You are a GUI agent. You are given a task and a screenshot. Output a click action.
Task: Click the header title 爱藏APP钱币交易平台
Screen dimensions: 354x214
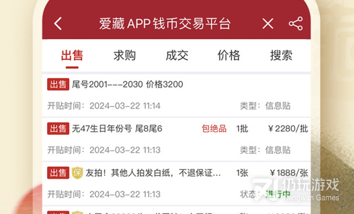point(165,24)
